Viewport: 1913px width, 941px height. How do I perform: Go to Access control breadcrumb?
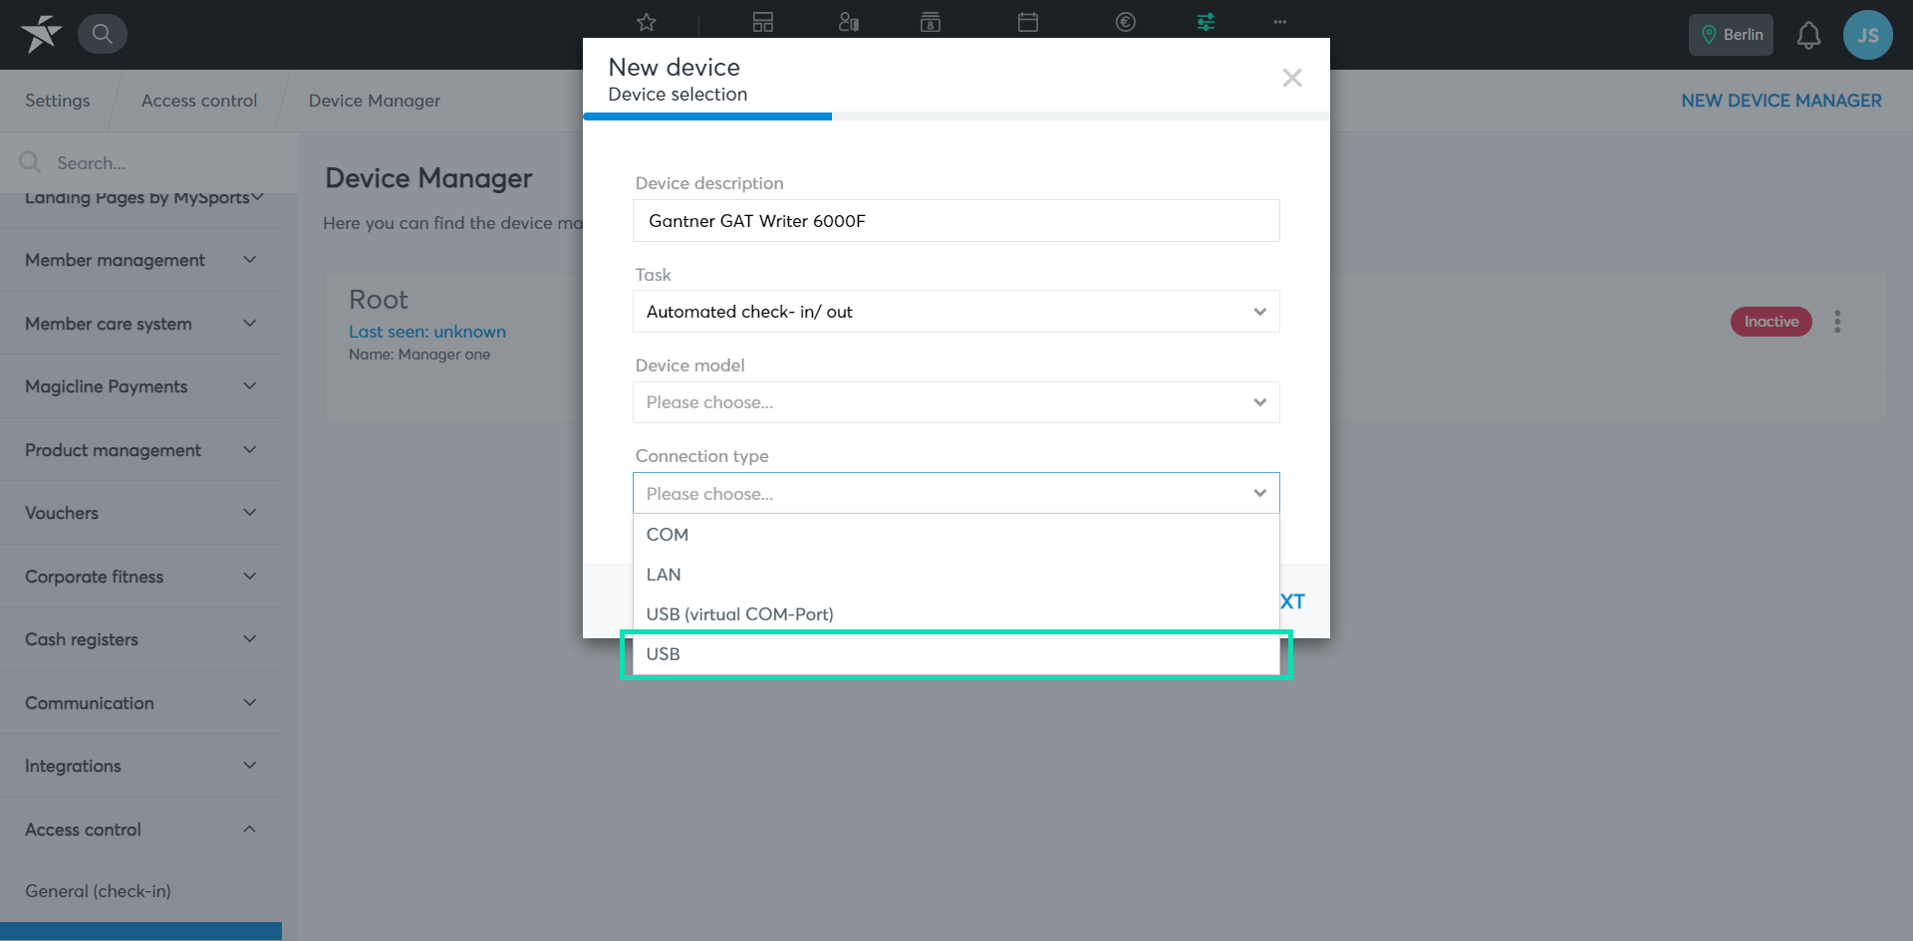click(x=199, y=101)
